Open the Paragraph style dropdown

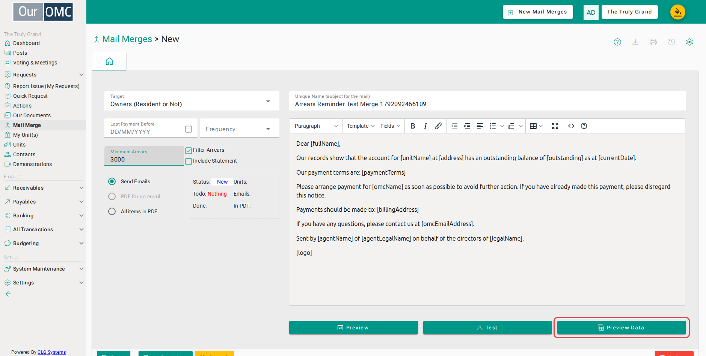click(x=316, y=126)
